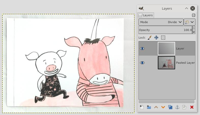The image size is (200, 115).
Task: Create a new layer
Action: (x=142, y=107)
